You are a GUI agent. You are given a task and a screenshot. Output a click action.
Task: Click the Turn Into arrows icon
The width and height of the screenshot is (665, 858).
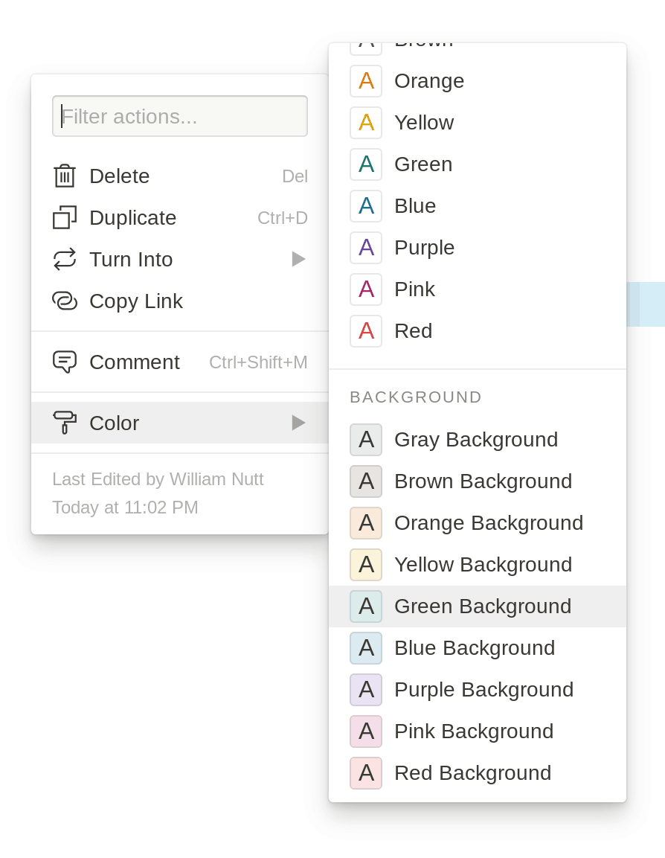coord(65,259)
